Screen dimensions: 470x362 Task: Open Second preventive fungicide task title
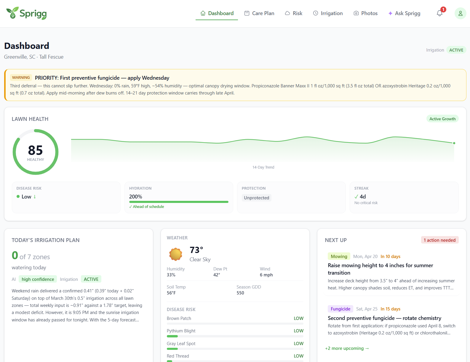[384, 318]
